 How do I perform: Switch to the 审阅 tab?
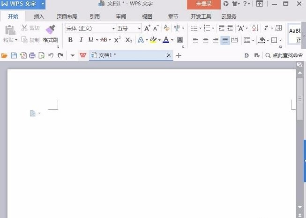(121, 16)
